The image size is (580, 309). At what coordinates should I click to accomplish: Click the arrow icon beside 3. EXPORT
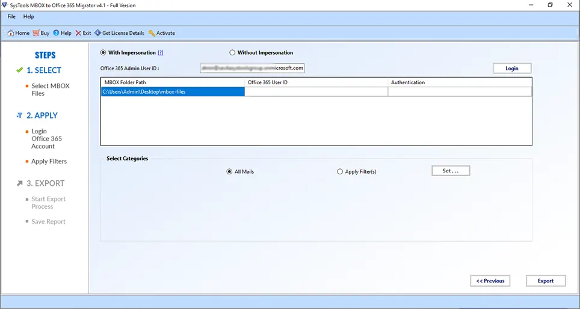click(20, 183)
